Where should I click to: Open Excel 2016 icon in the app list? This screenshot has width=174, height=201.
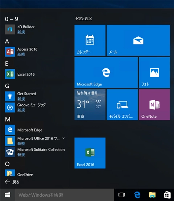tap(10, 74)
